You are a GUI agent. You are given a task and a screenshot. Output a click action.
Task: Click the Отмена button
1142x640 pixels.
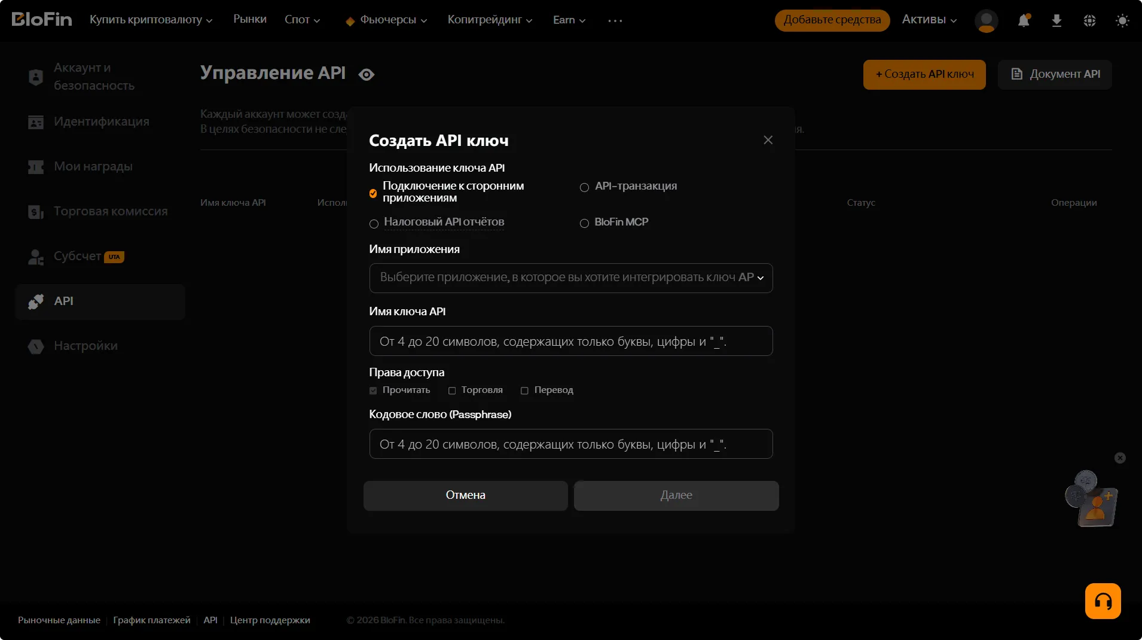[x=465, y=495]
